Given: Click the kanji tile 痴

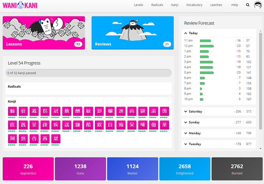Looking at the screenshot, I should pos(121,125).
